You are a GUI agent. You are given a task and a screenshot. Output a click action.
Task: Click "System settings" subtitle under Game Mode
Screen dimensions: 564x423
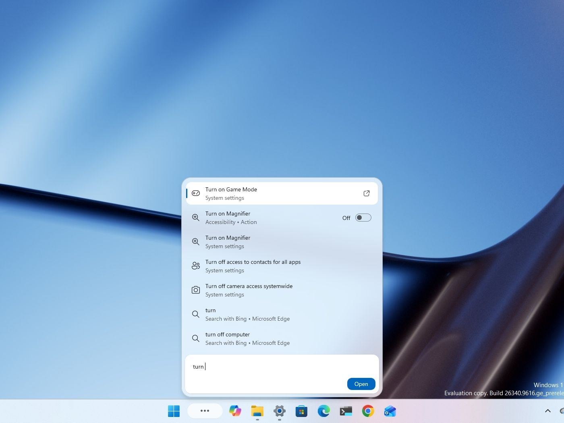pos(225,198)
